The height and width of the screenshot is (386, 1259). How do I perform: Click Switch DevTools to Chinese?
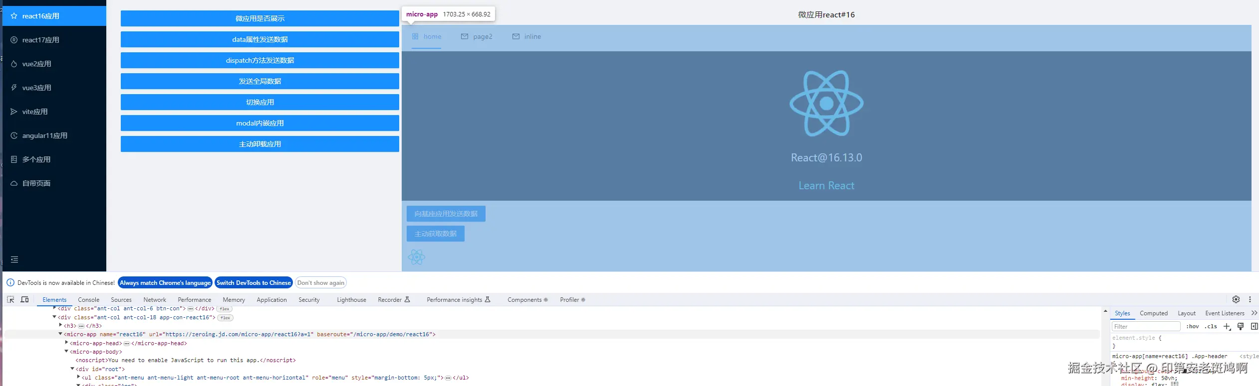(253, 282)
